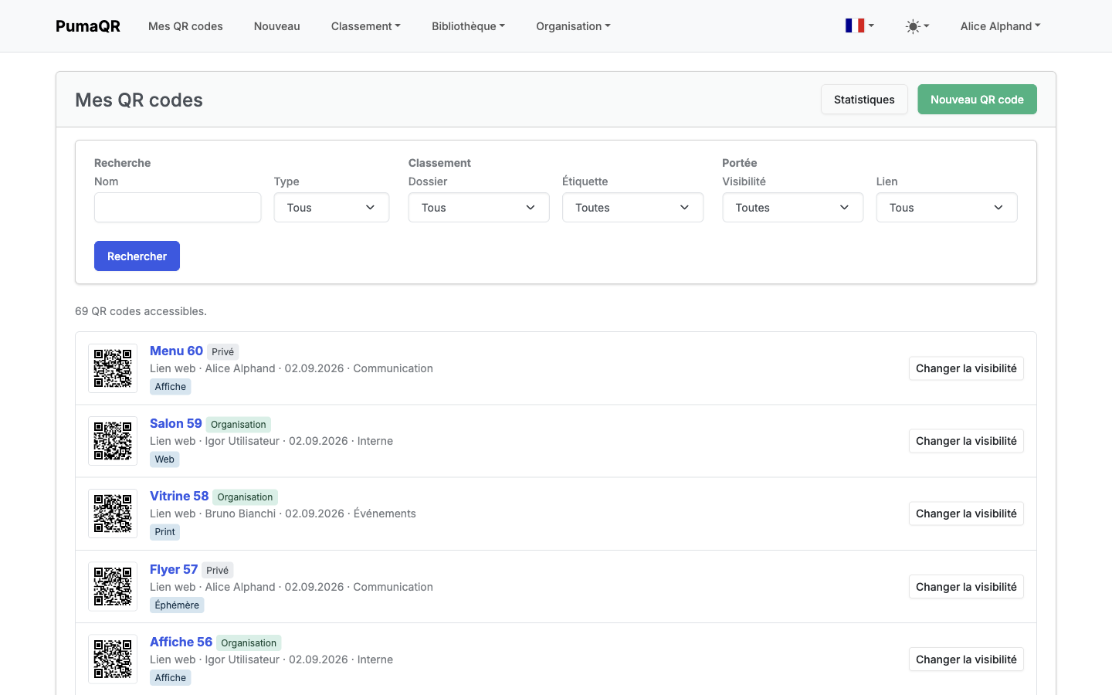Open the Salon 59 QR code image
The image size is (1112, 695).
point(113,441)
